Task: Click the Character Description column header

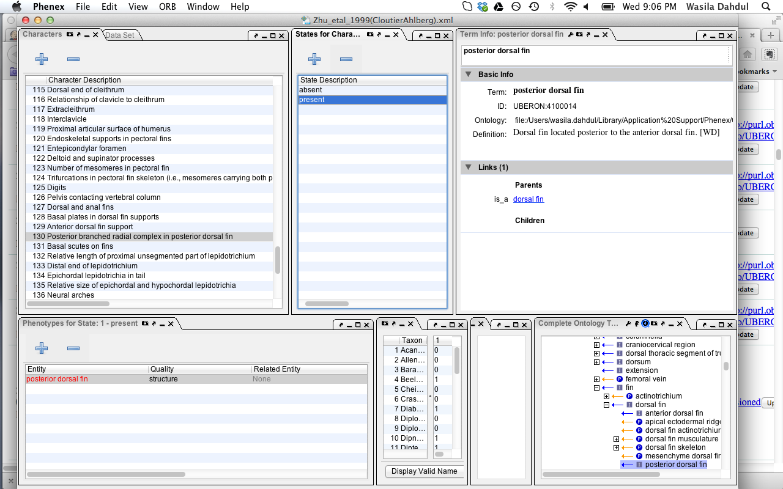Action: click(x=160, y=80)
